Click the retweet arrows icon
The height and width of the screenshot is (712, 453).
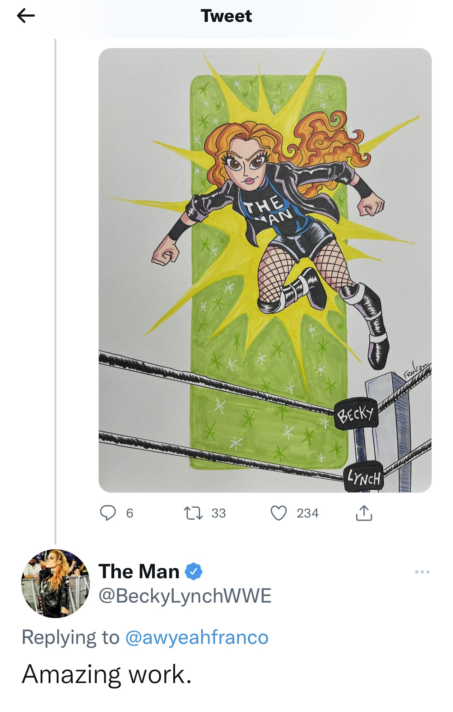(x=194, y=513)
